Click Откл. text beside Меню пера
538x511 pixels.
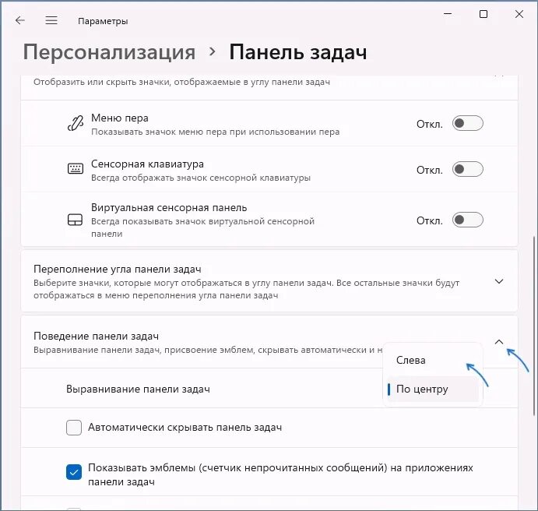[x=430, y=124]
